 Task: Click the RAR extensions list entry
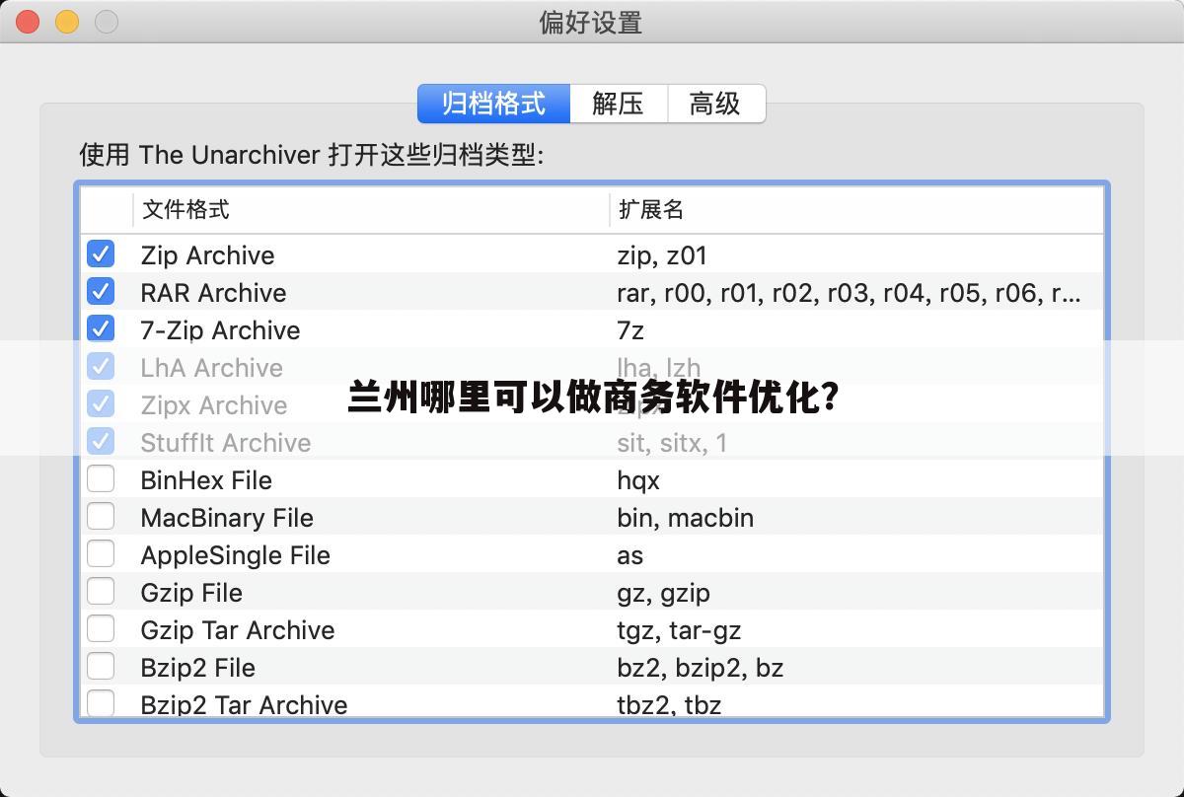(x=844, y=291)
